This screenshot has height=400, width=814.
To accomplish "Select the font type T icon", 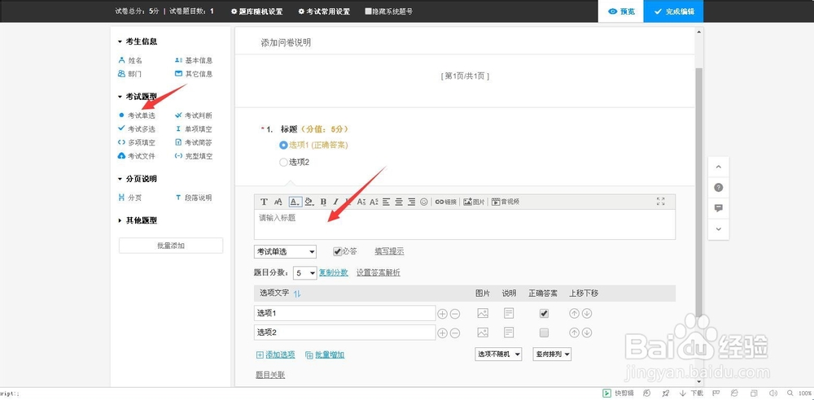I will tap(264, 202).
